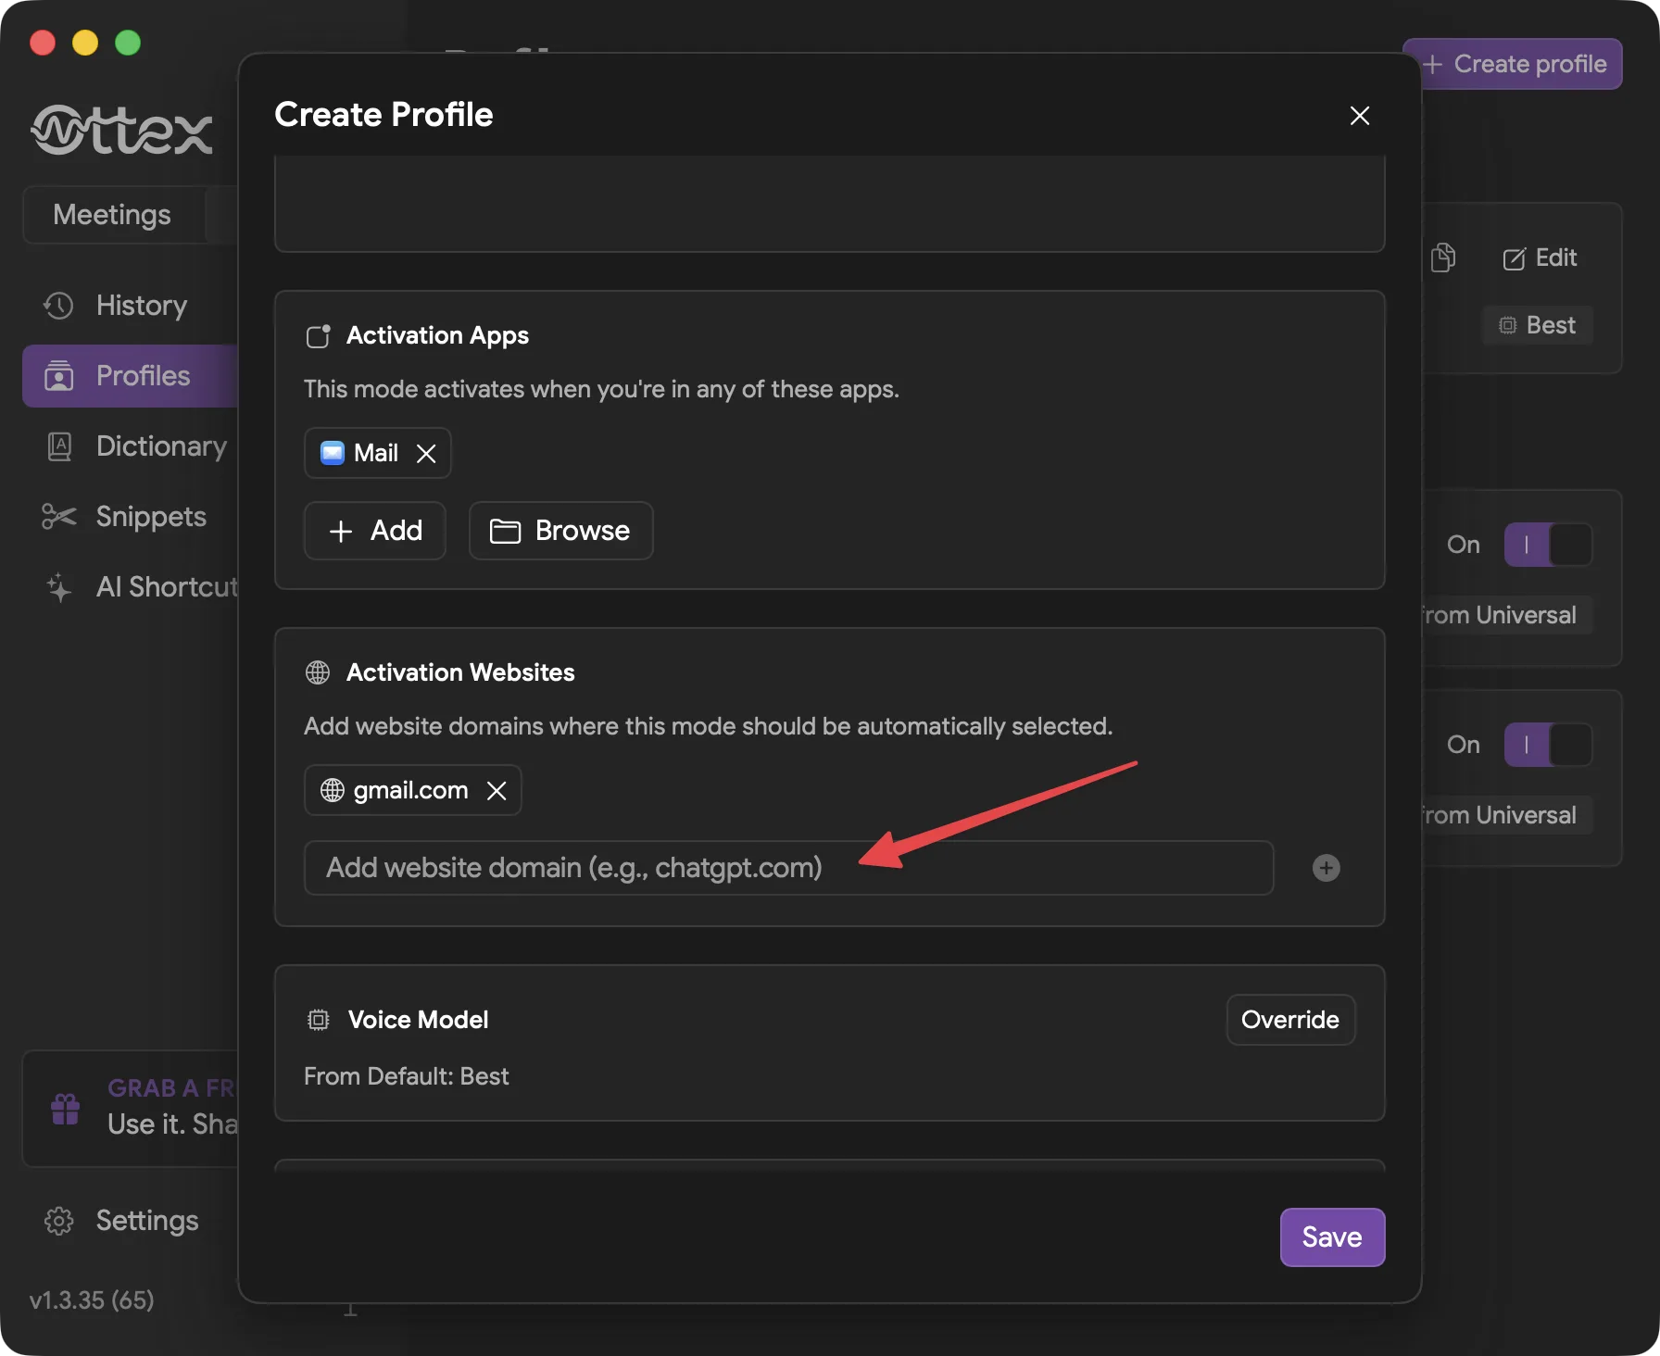Open Dictionary in the sidebar
Image resolution: width=1660 pixels, height=1356 pixels.
point(131,446)
